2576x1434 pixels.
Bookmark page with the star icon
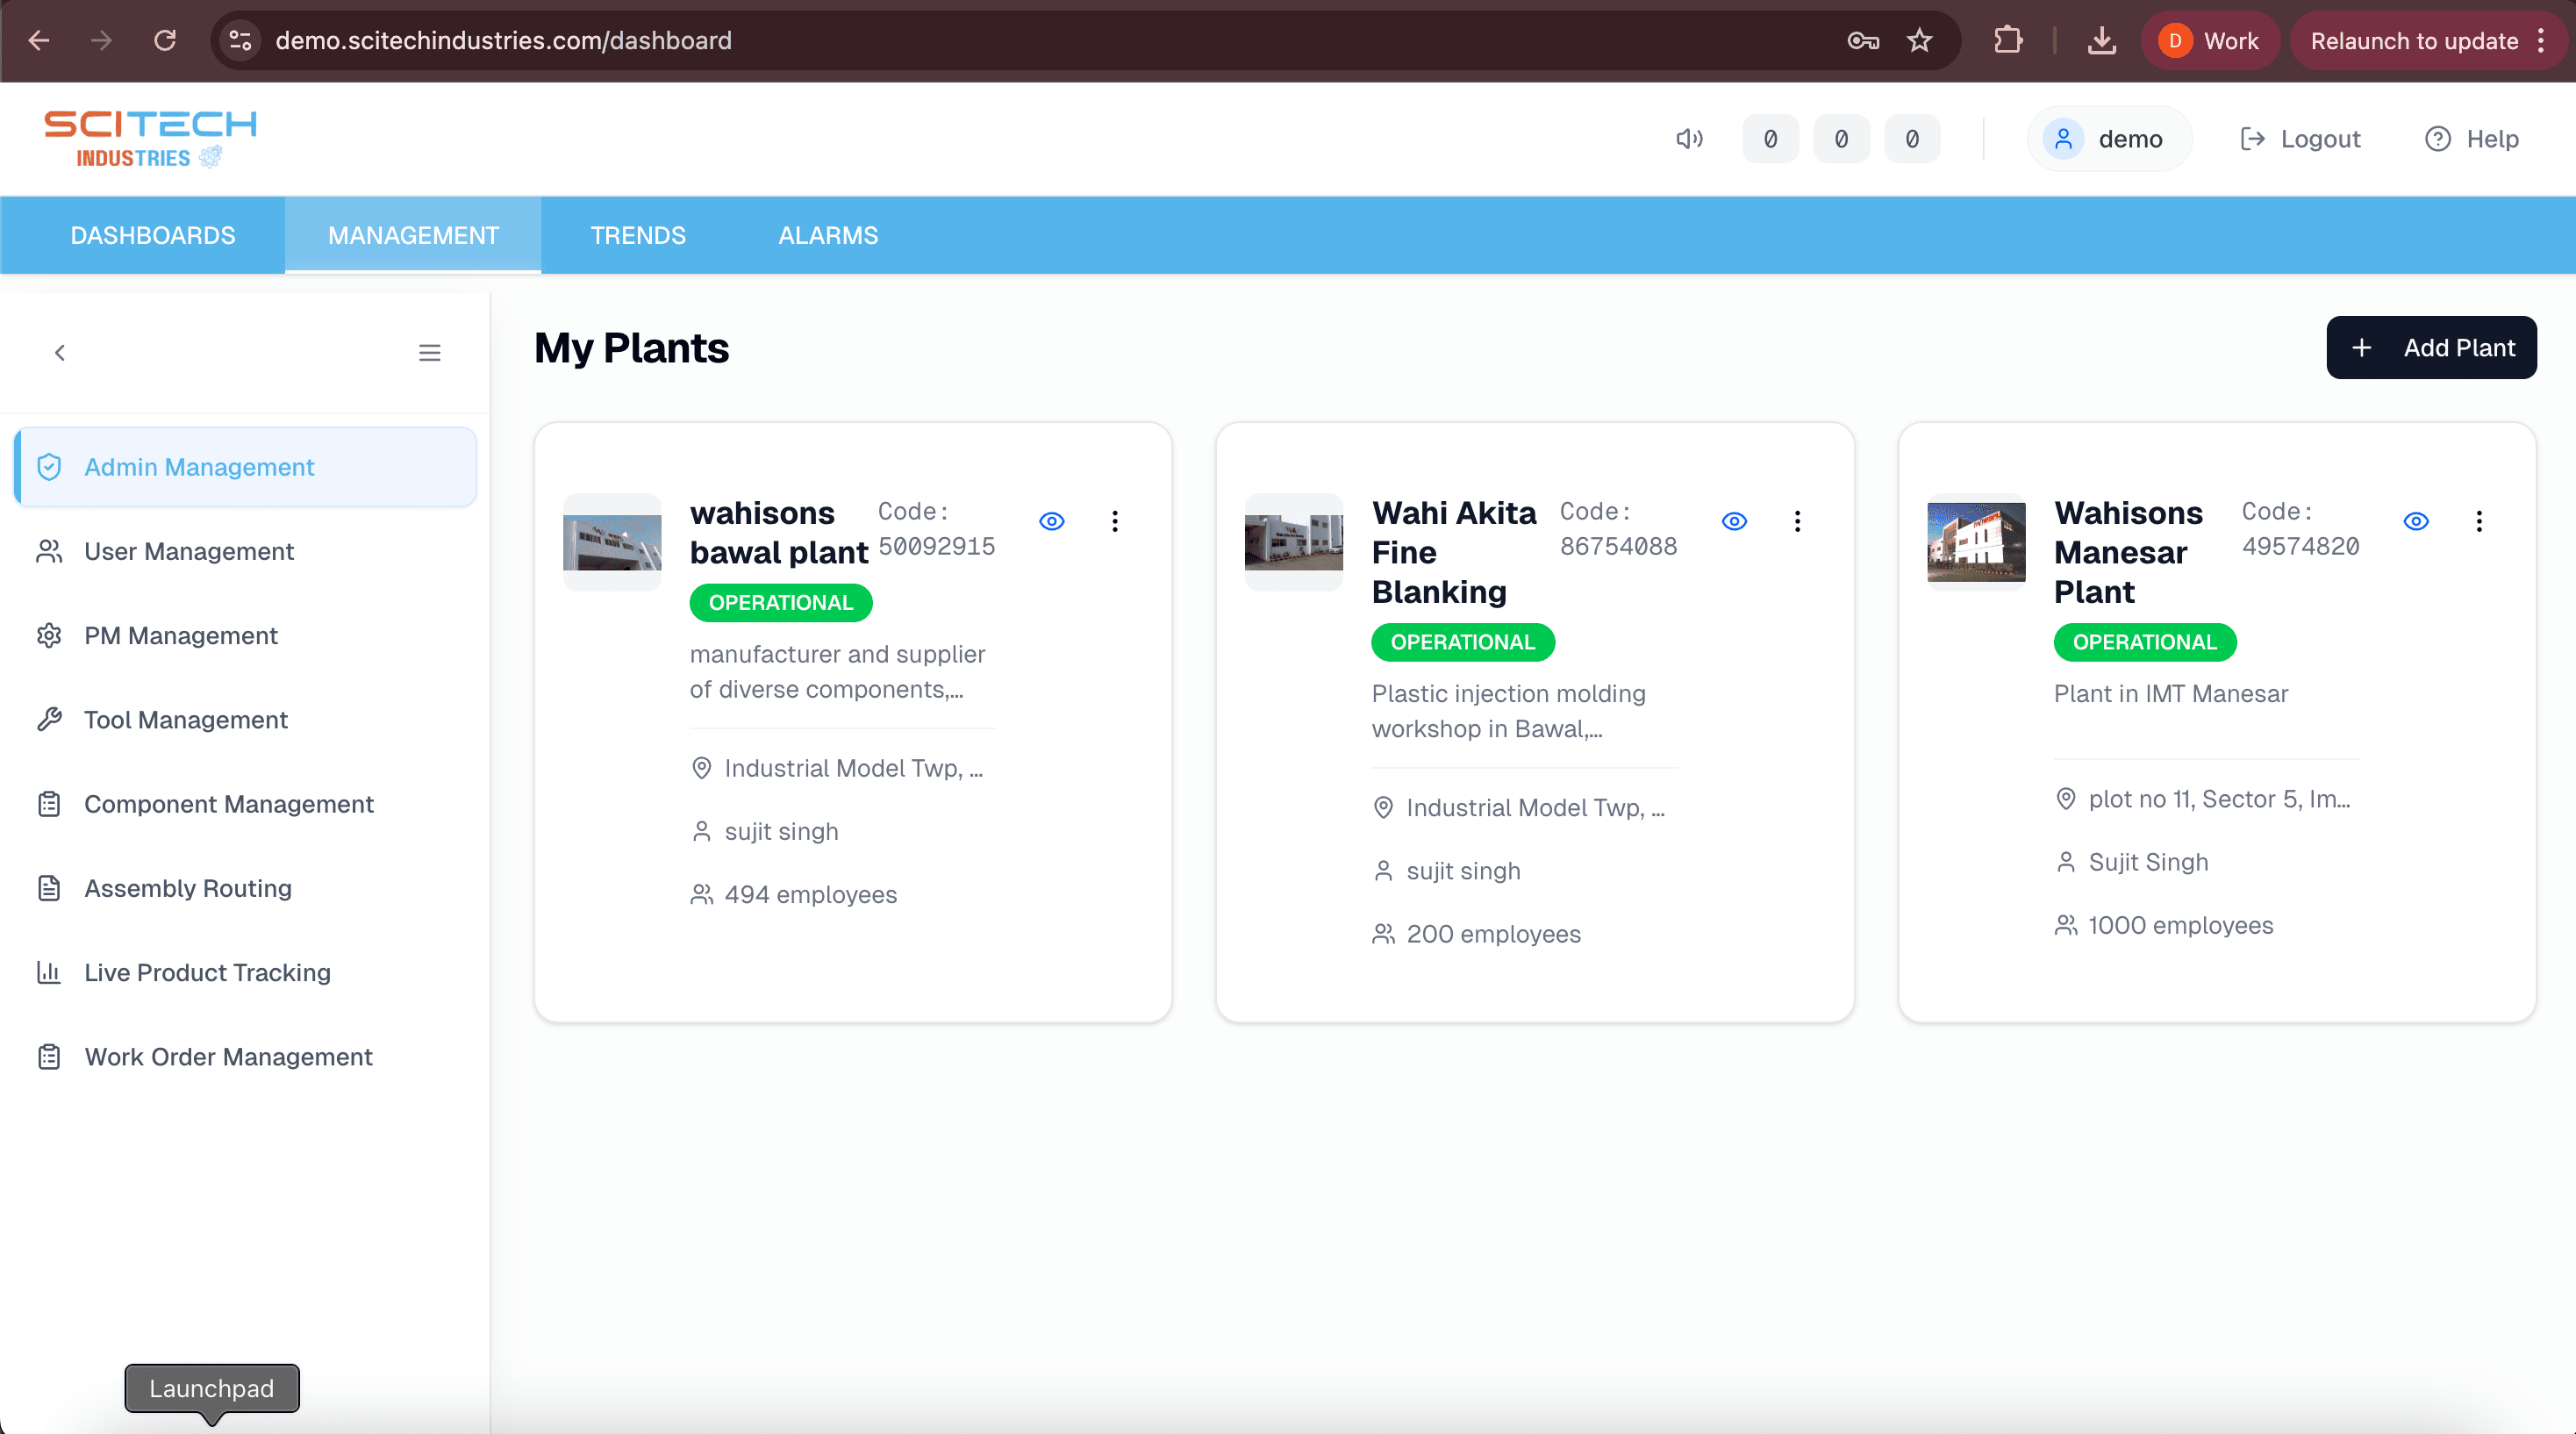(1919, 40)
